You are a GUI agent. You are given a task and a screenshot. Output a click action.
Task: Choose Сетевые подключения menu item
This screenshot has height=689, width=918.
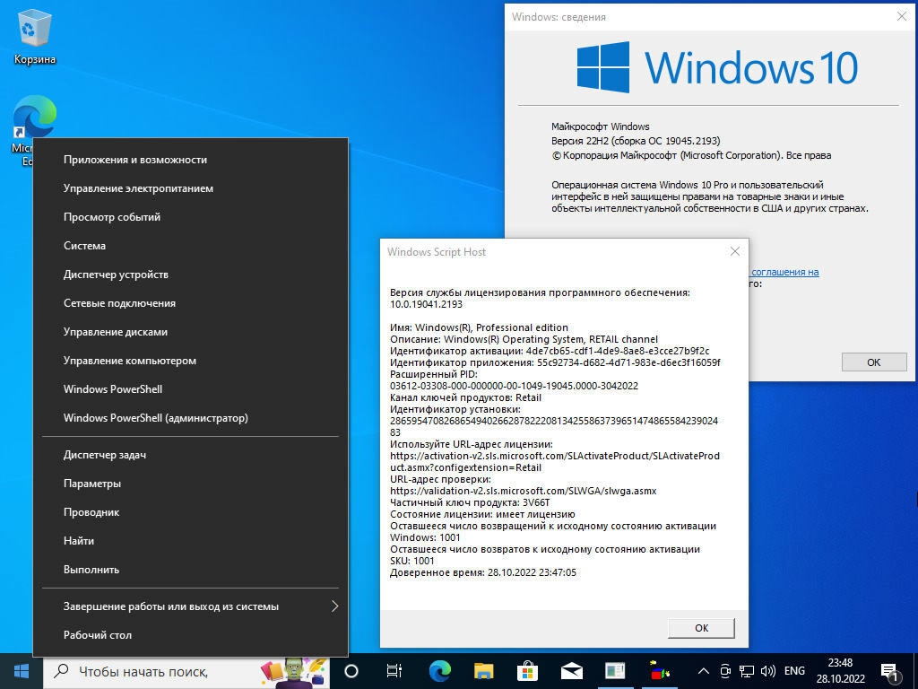(x=190, y=303)
